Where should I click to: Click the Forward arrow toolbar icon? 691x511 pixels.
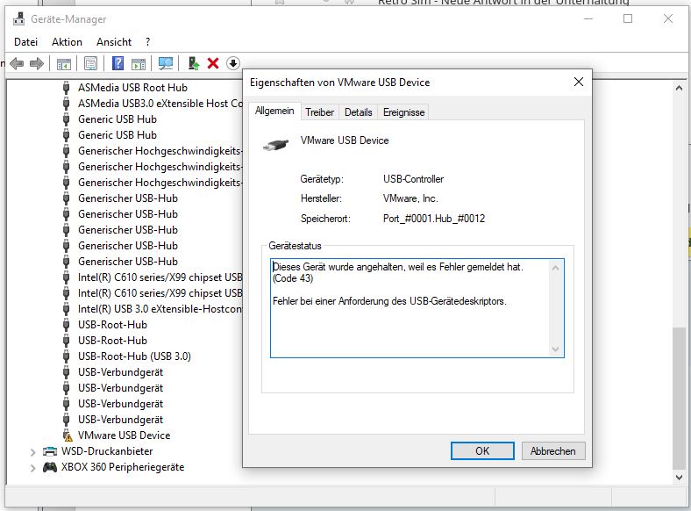(x=37, y=63)
